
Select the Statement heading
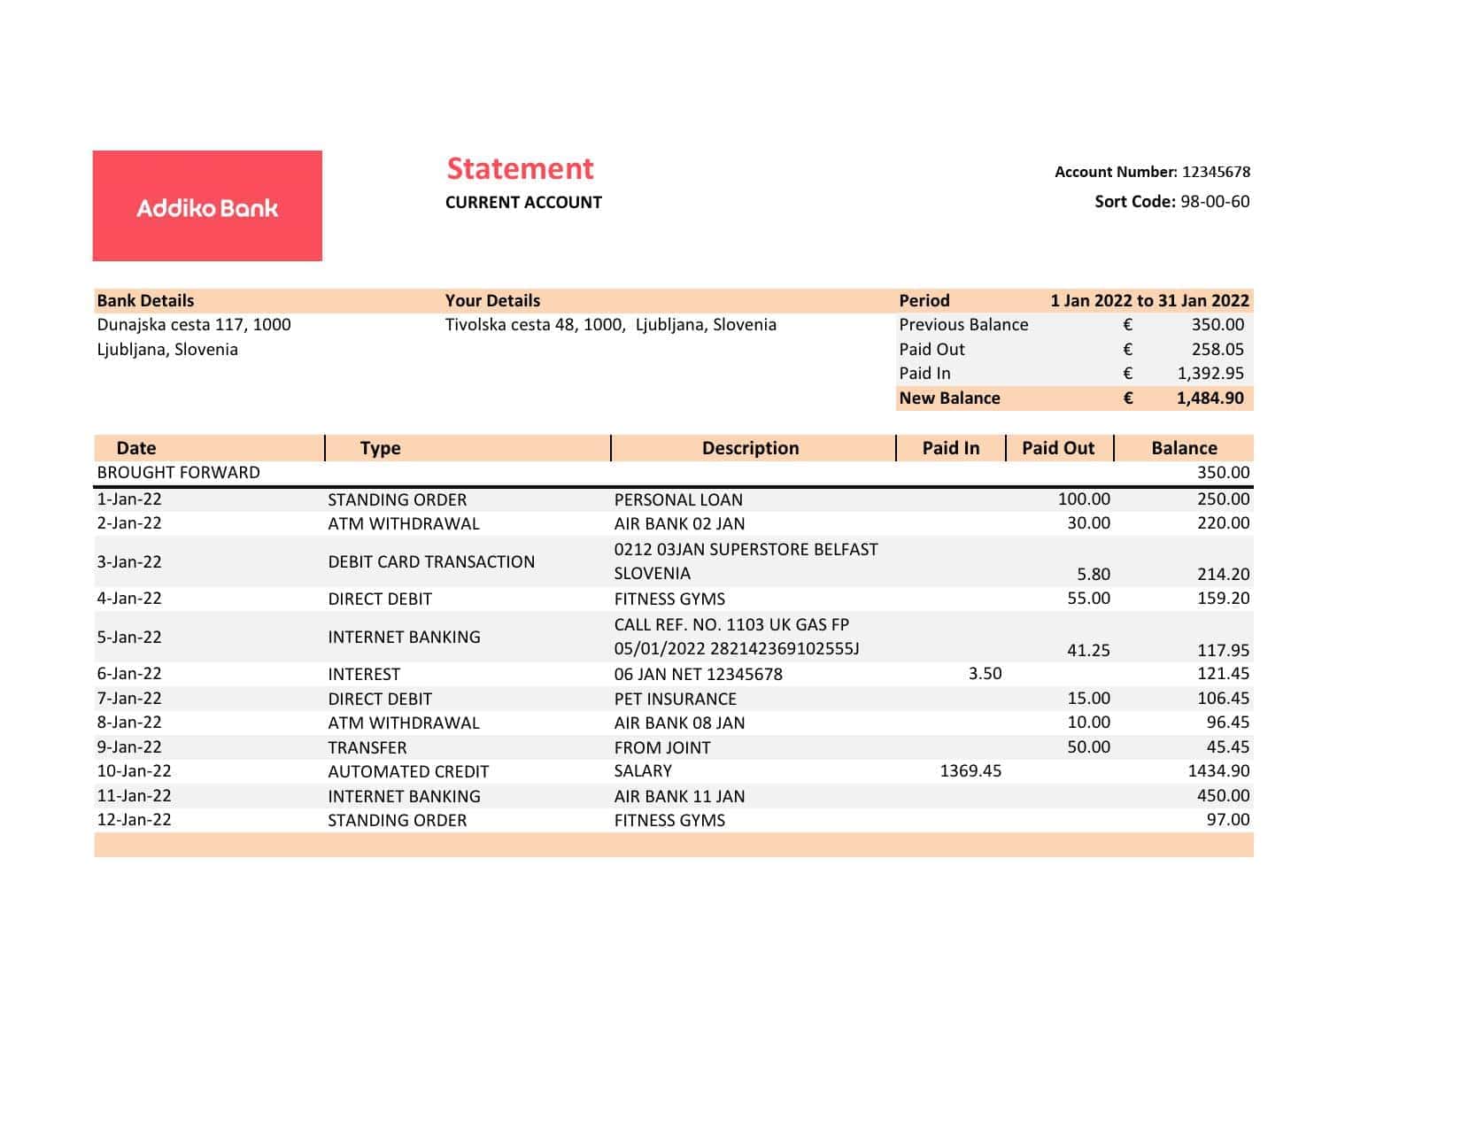click(x=520, y=168)
